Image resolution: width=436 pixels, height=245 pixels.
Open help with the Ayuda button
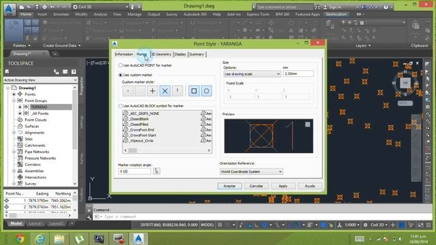tap(310, 186)
